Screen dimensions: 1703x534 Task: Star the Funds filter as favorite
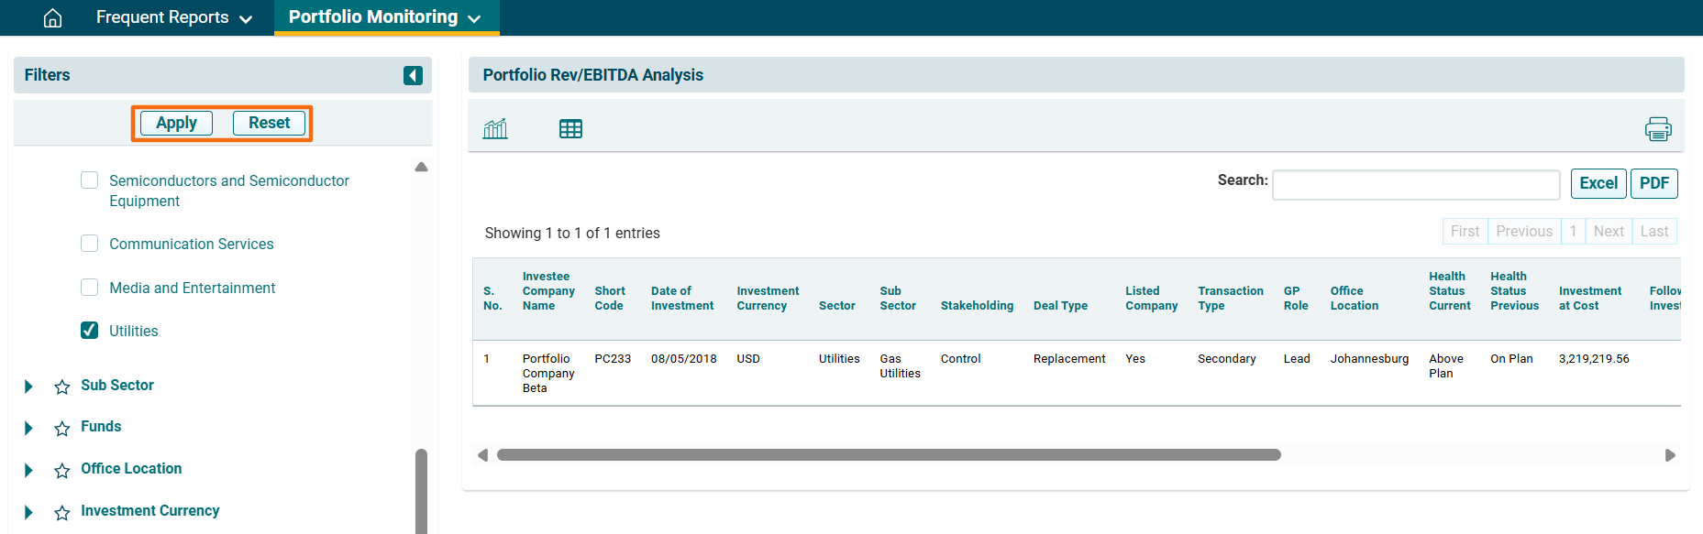point(62,428)
